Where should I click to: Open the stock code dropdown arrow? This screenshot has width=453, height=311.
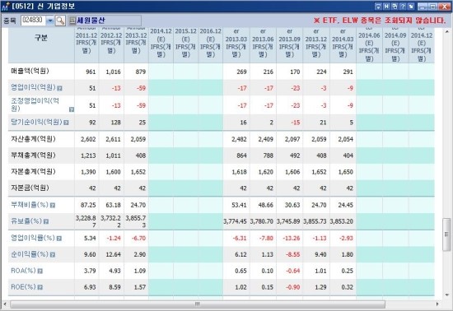(50, 21)
